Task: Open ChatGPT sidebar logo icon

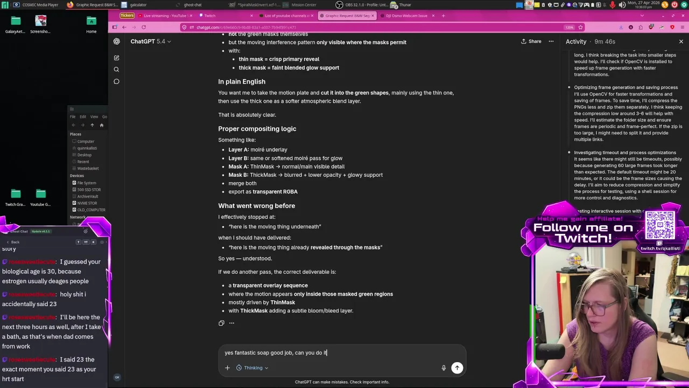Action: click(x=116, y=41)
